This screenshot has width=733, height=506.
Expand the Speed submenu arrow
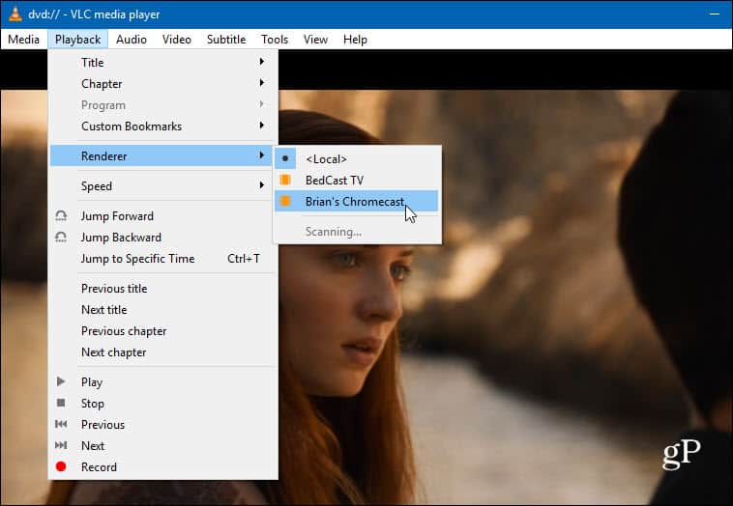pyautogui.click(x=262, y=185)
